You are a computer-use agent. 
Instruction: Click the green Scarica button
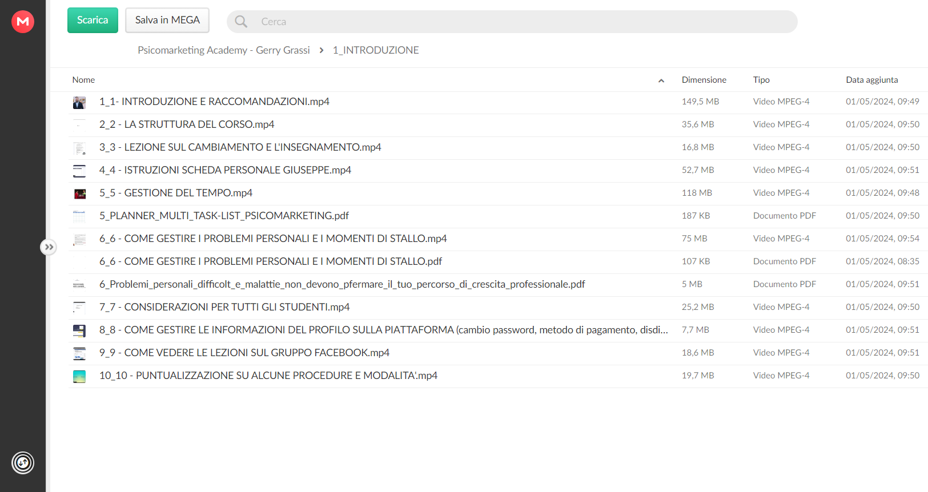[x=93, y=20]
